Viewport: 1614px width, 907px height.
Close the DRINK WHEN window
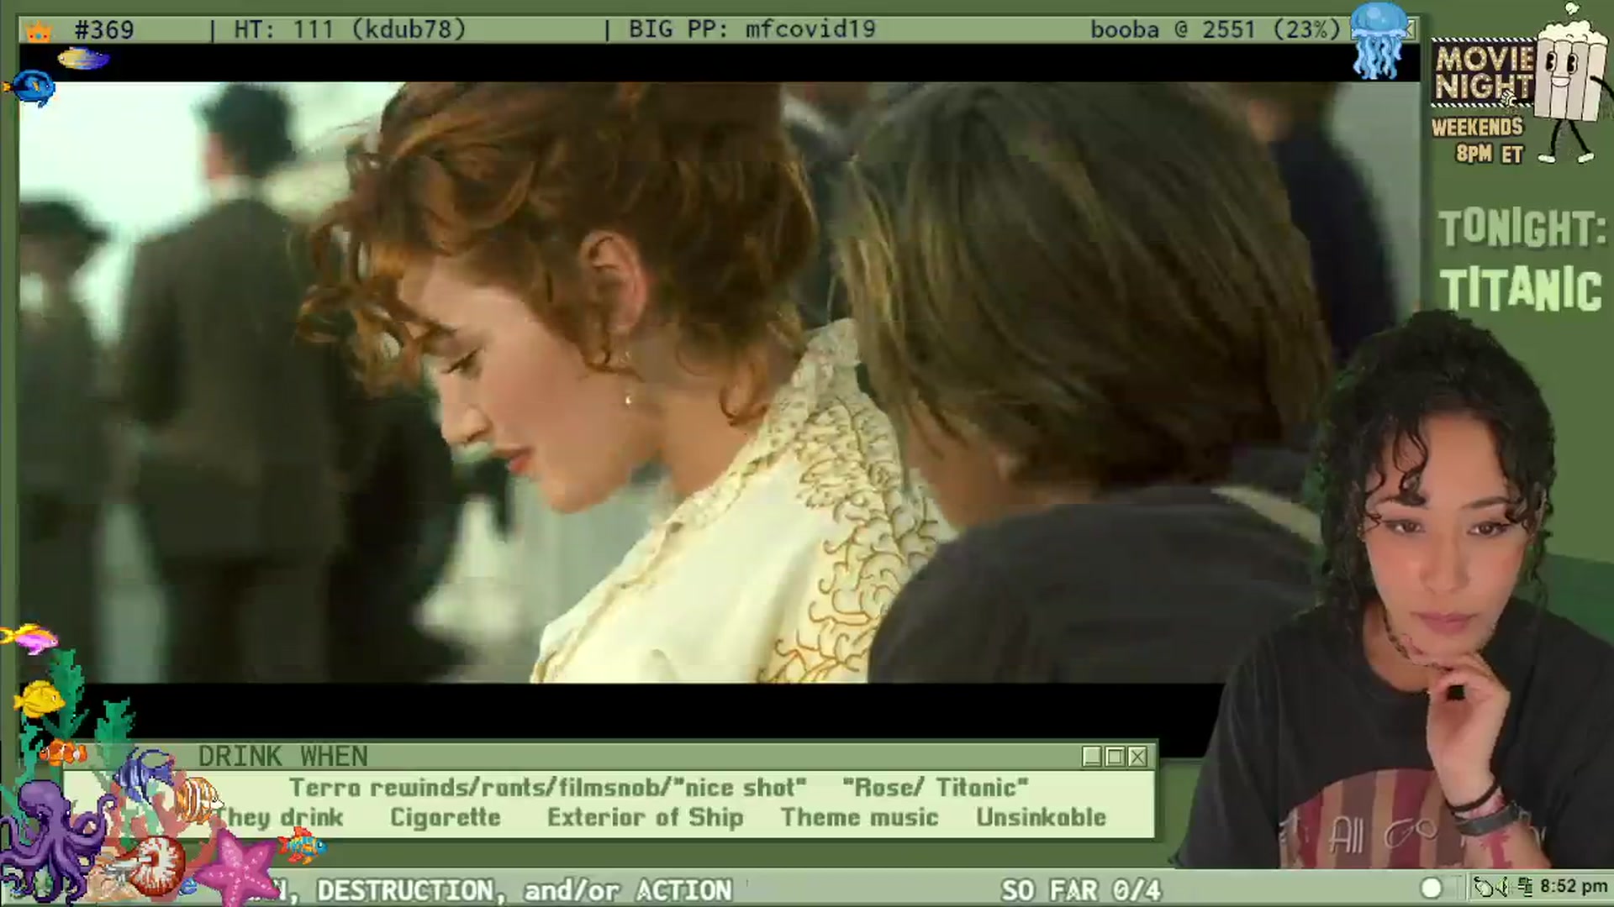[1137, 757]
